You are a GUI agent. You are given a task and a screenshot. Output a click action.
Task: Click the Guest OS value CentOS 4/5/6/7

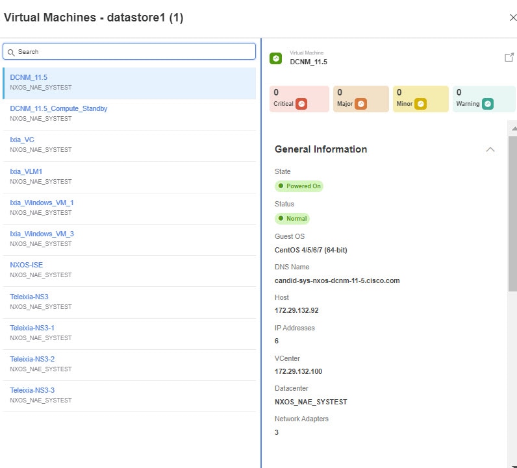pyautogui.click(x=311, y=250)
